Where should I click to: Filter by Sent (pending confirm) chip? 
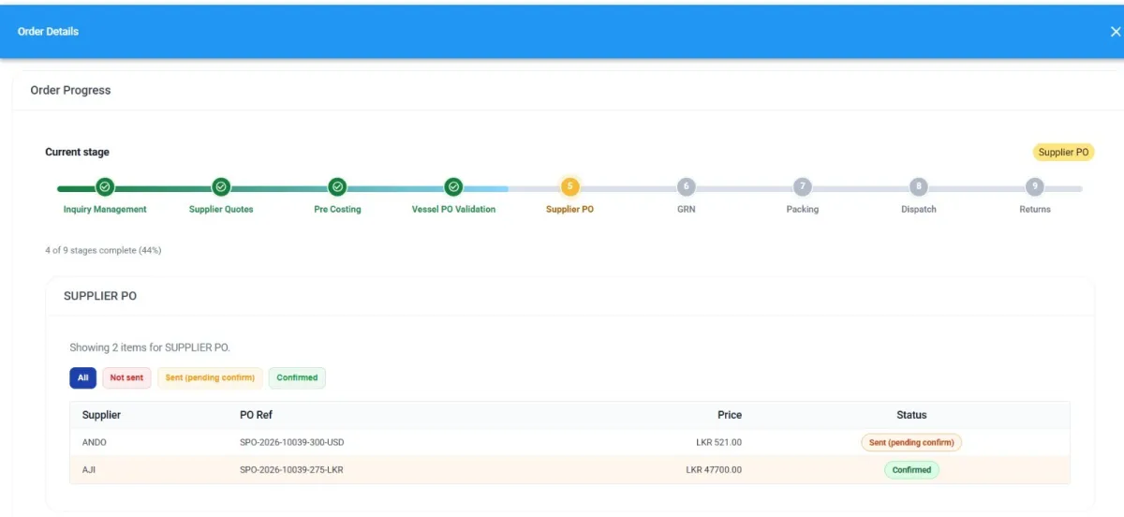pyautogui.click(x=210, y=377)
